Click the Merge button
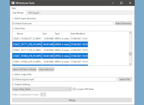Viewport: 144px width, 105px height. pos(72,100)
